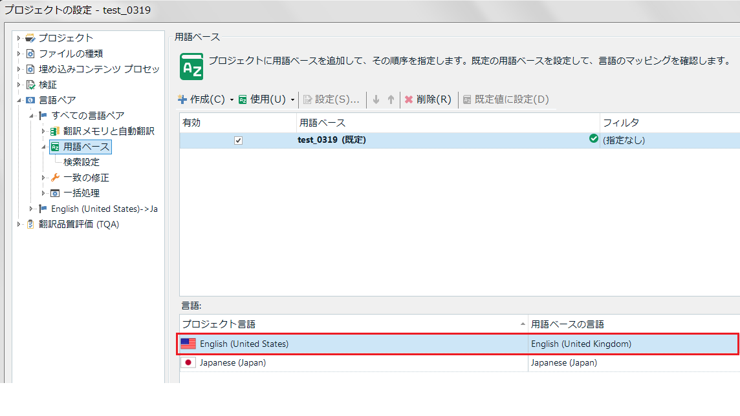740x416 pixels.
Task: Click the US flag icon in language list
Action: [x=188, y=344]
